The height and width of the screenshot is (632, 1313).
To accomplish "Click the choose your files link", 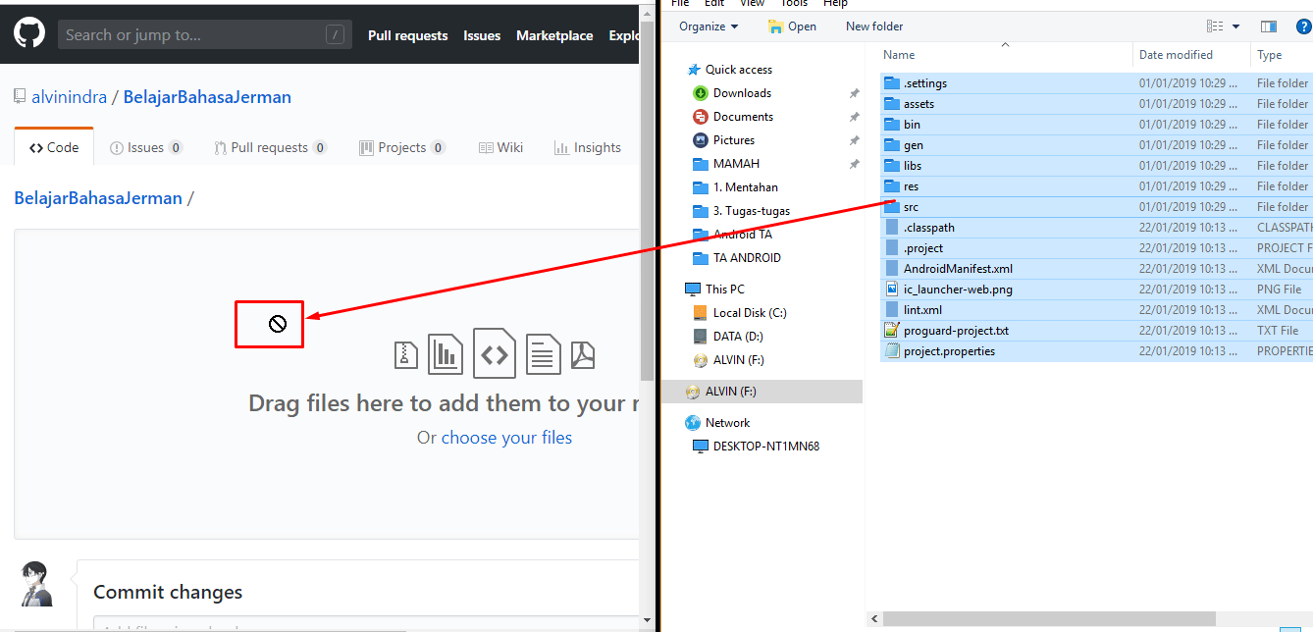I will (x=506, y=437).
